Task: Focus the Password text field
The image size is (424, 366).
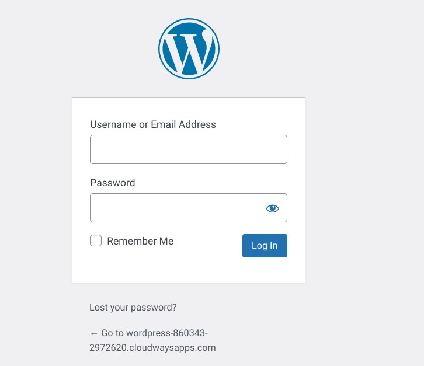Action: click(x=175, y=208)
